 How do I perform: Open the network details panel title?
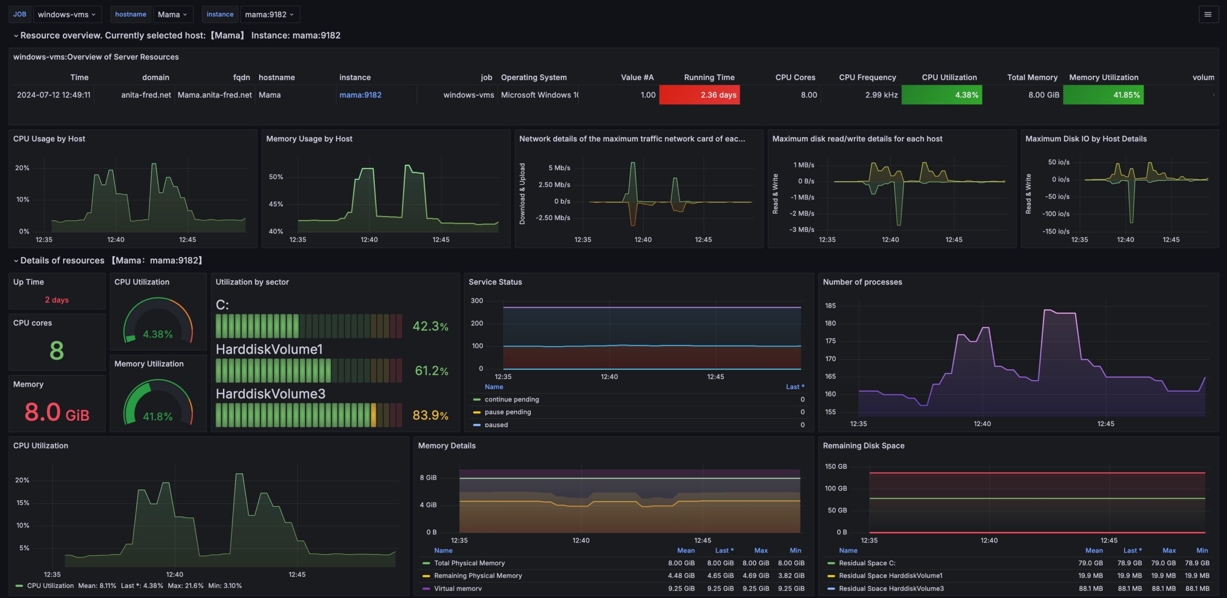632,138
